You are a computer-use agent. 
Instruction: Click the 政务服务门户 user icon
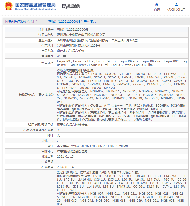click(x=176, y=5)
